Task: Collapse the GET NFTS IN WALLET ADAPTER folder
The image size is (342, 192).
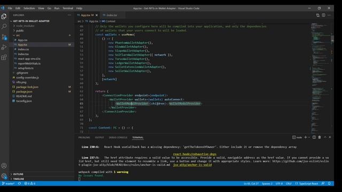Action: [32, 21]
